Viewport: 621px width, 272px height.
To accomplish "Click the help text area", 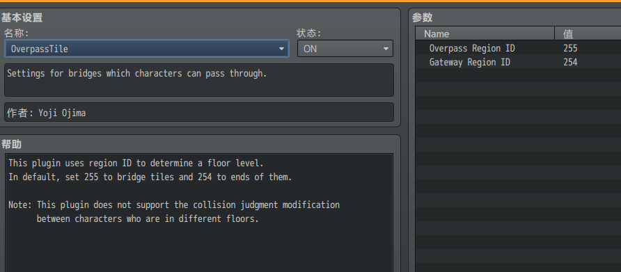I will click(199, 213).
